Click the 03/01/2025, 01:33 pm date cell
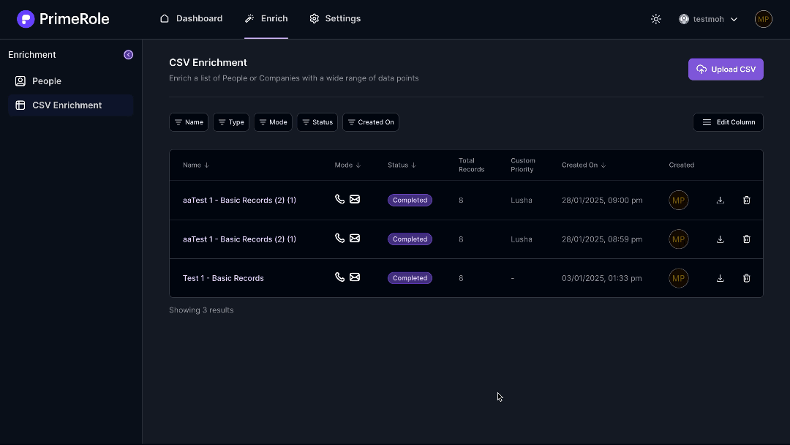This screenshot has height=445, width=790. point(601,278)
